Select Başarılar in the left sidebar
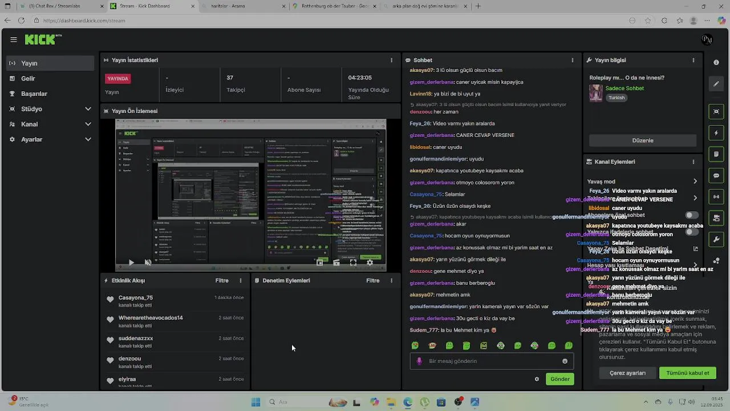This screenshot has height=411, width=730. (x=50, y=94)
